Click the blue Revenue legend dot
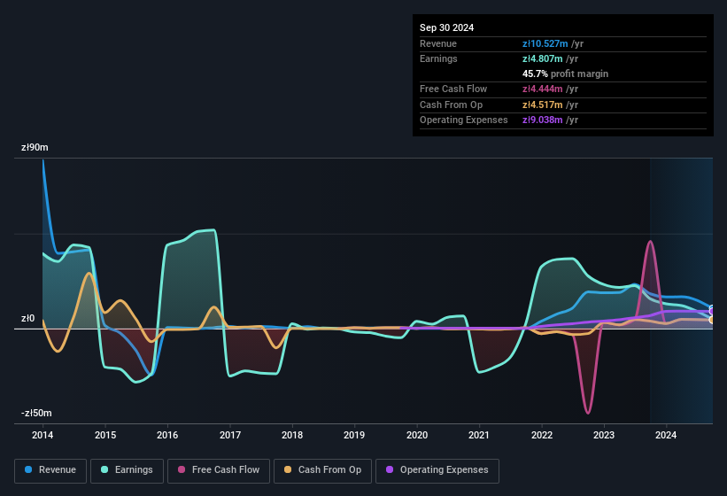The image size is (727, 496). pos(29,469)
